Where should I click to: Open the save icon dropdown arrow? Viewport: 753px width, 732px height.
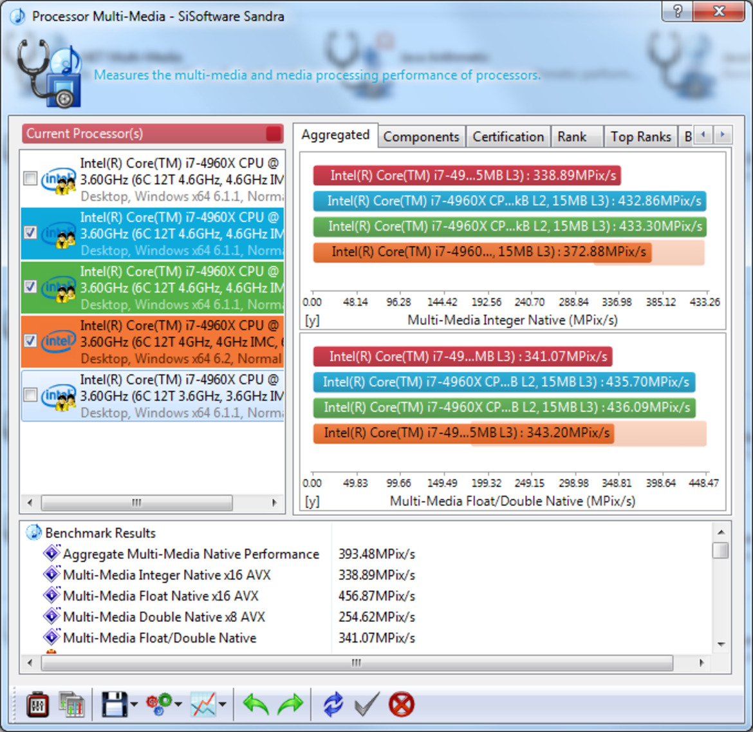tap(133, 704)
